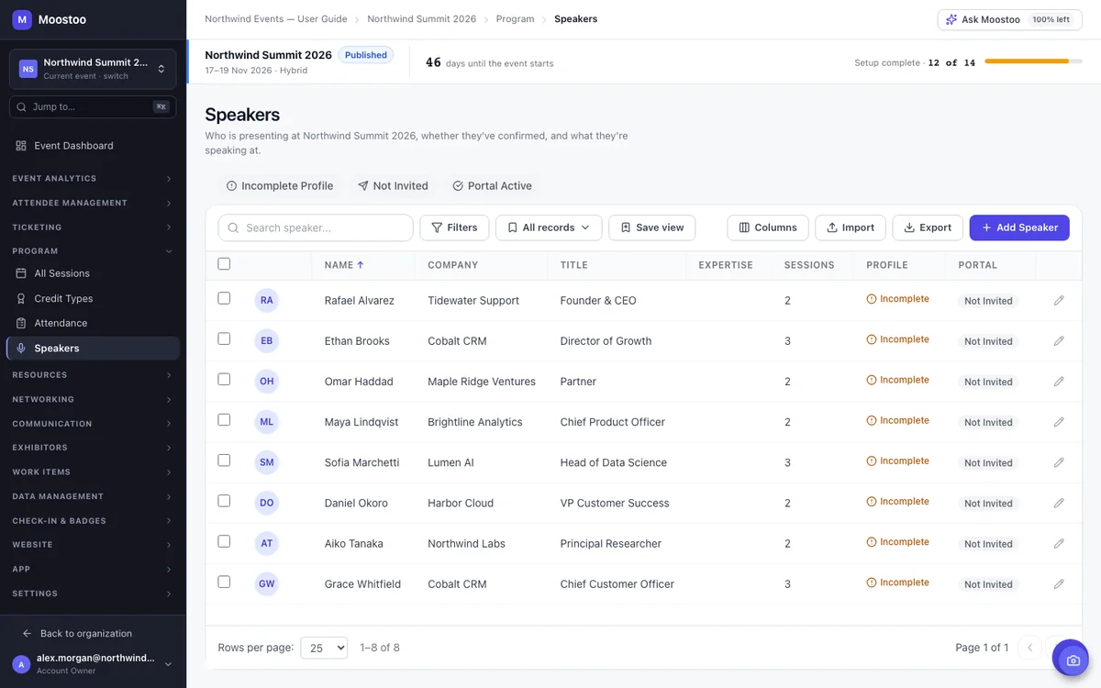Click the Export button
The width and height of the screenshot is (1101, 688).
(x=928, y=227)
